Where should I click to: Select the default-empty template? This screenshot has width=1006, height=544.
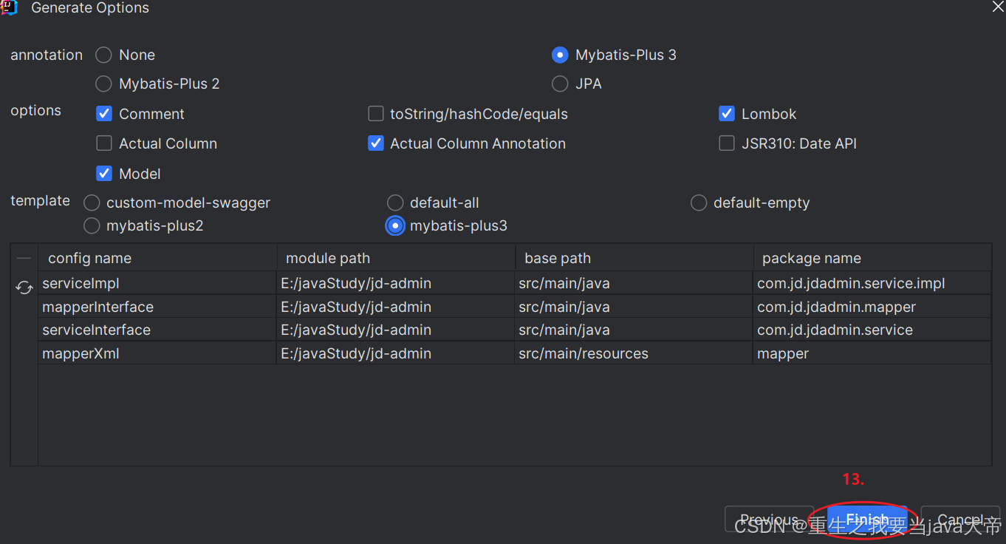pos(699,203)
